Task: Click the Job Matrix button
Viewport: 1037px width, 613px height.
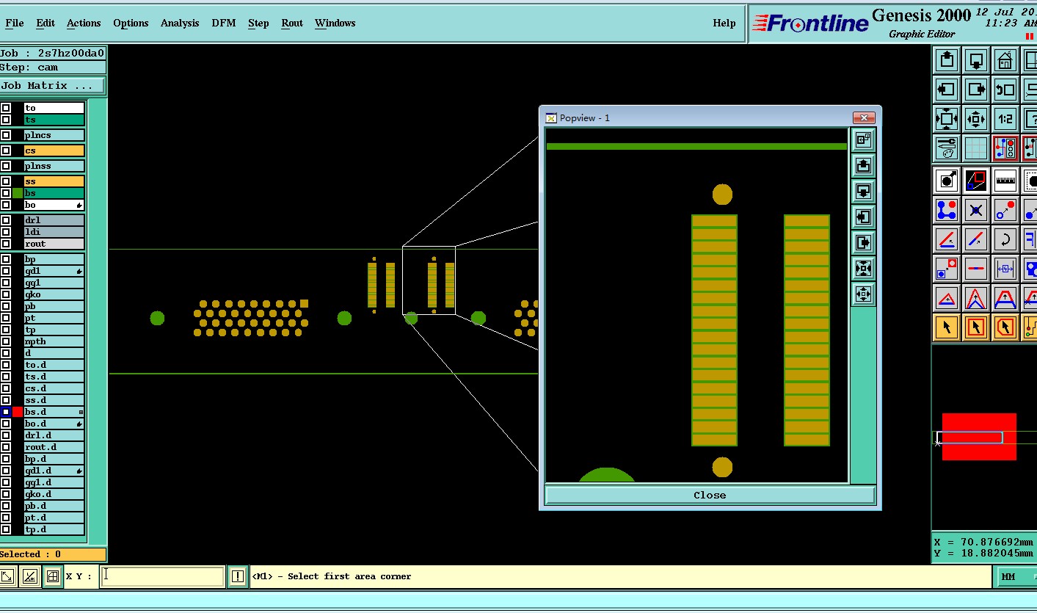Action: pyautogui.click(x=52, y=86)
